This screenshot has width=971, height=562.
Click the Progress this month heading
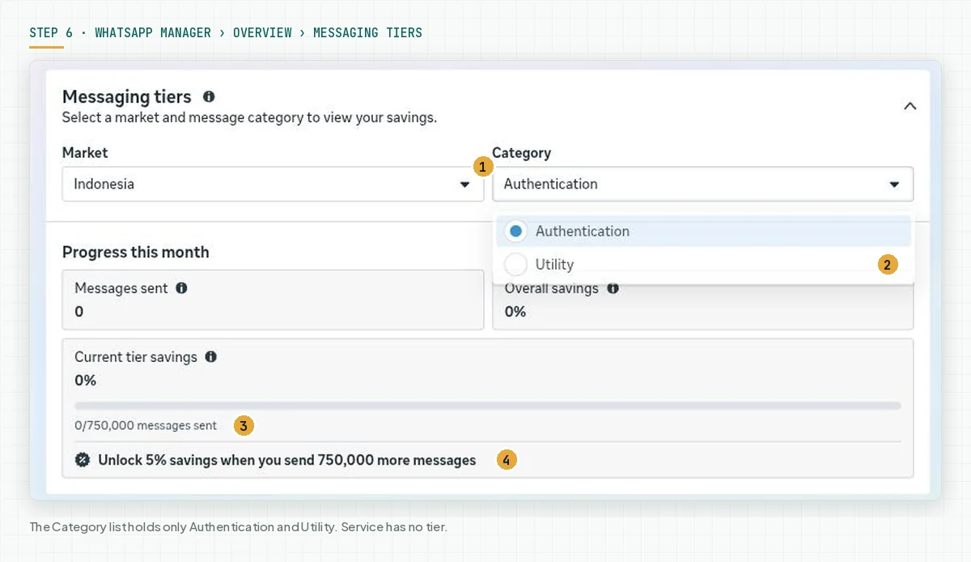(135, 252)
